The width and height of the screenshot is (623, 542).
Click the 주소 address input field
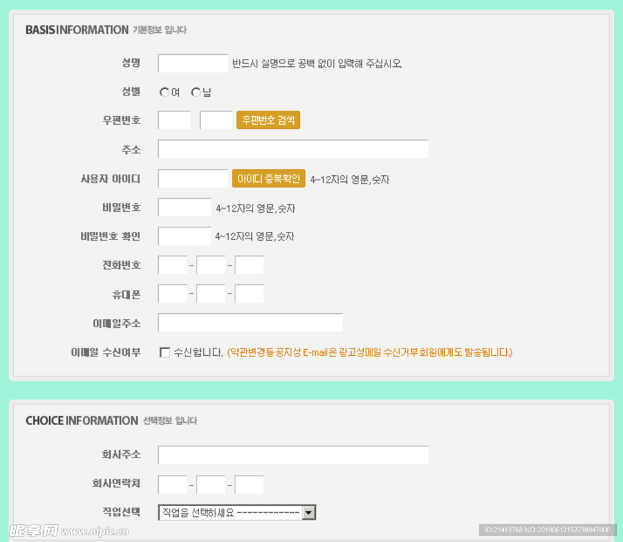(x=293, y=149)
